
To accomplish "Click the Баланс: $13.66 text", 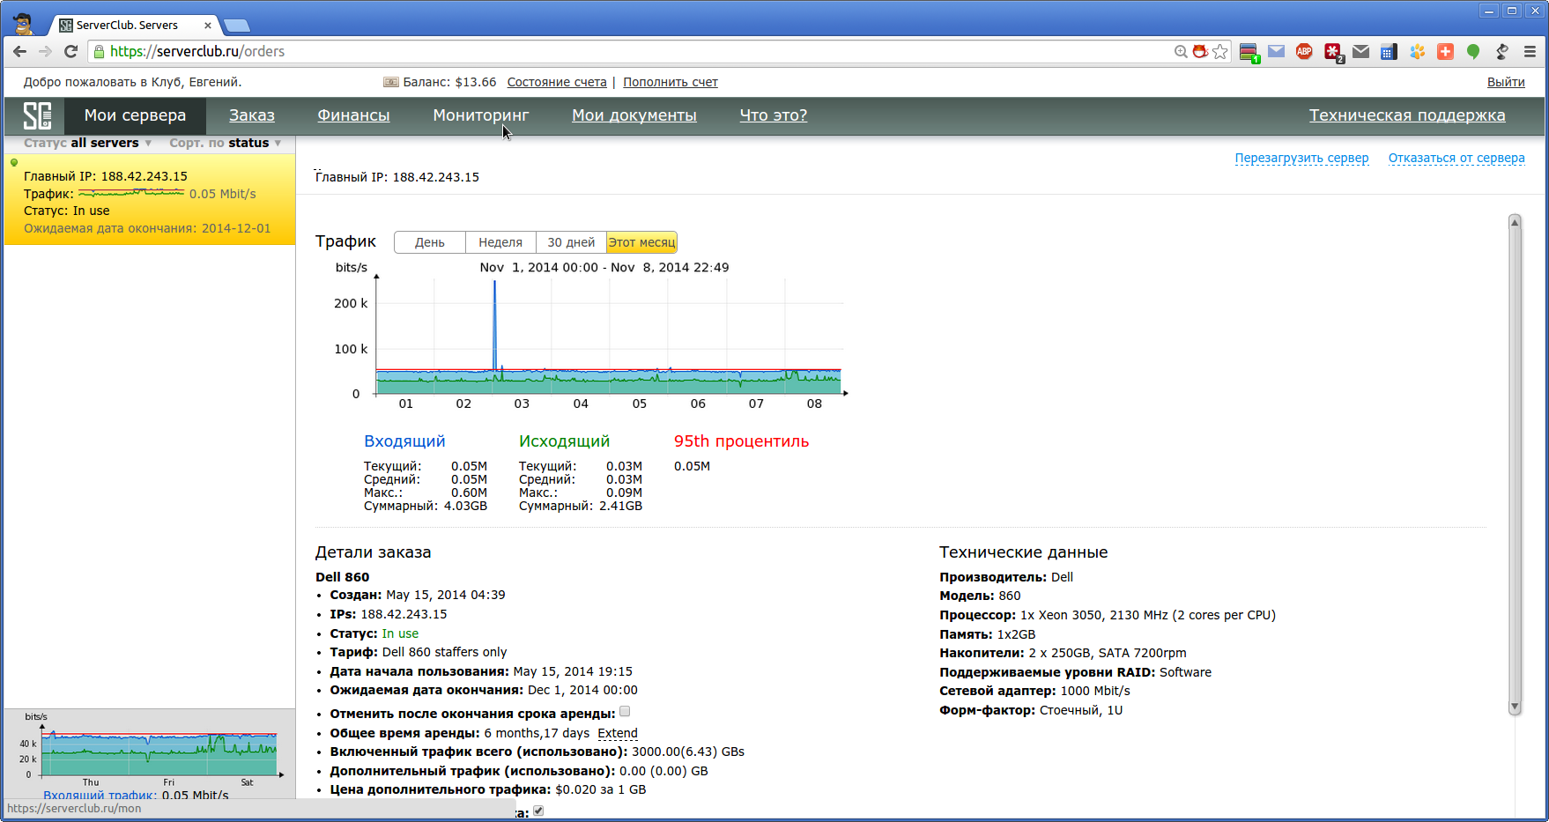I will pyautogui.click(x=449, y=82).
